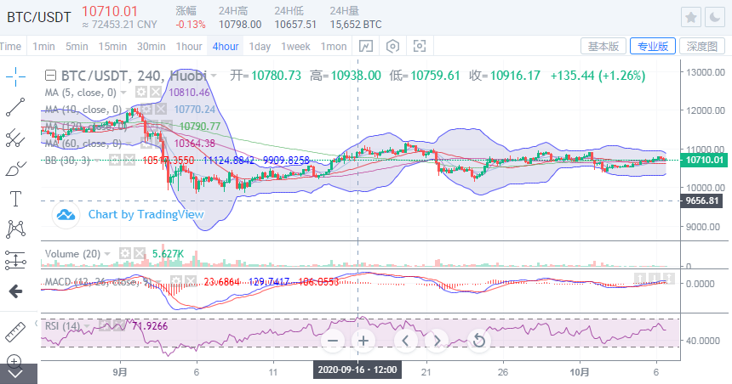The width and height of the screenshot is (732, 384).
Task: Select the 30min interval
Action: (x=152, y=46)
